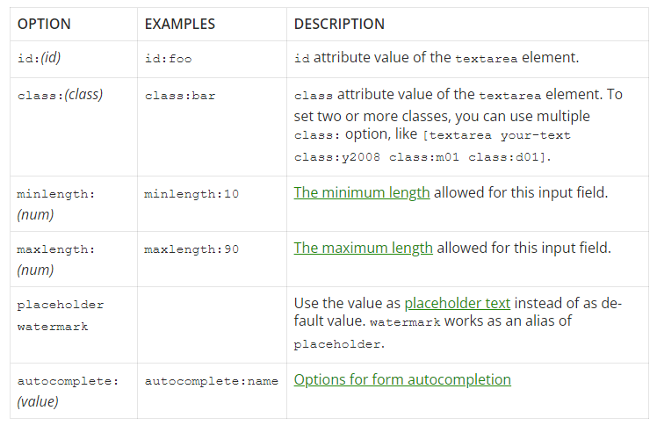The width and height of the screenshot is (657, 425).
Task: Click the "autocomplete:name" example code
Action: pyautogui.click(x=211, y=381)
